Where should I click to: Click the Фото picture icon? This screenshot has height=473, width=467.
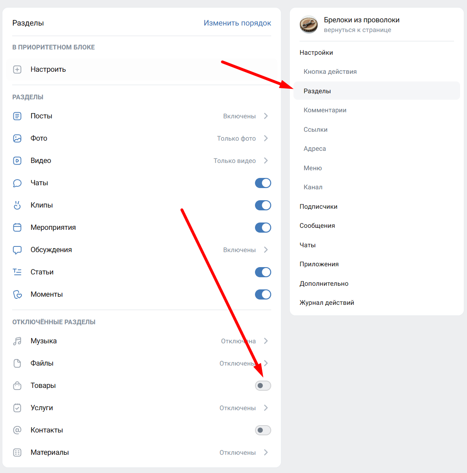17,139
